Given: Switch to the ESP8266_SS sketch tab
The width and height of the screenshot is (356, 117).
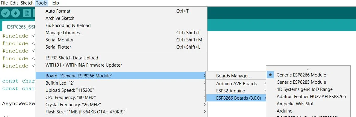Looking at the screenshot, I should pyautogui.click(x=20, y=27).
